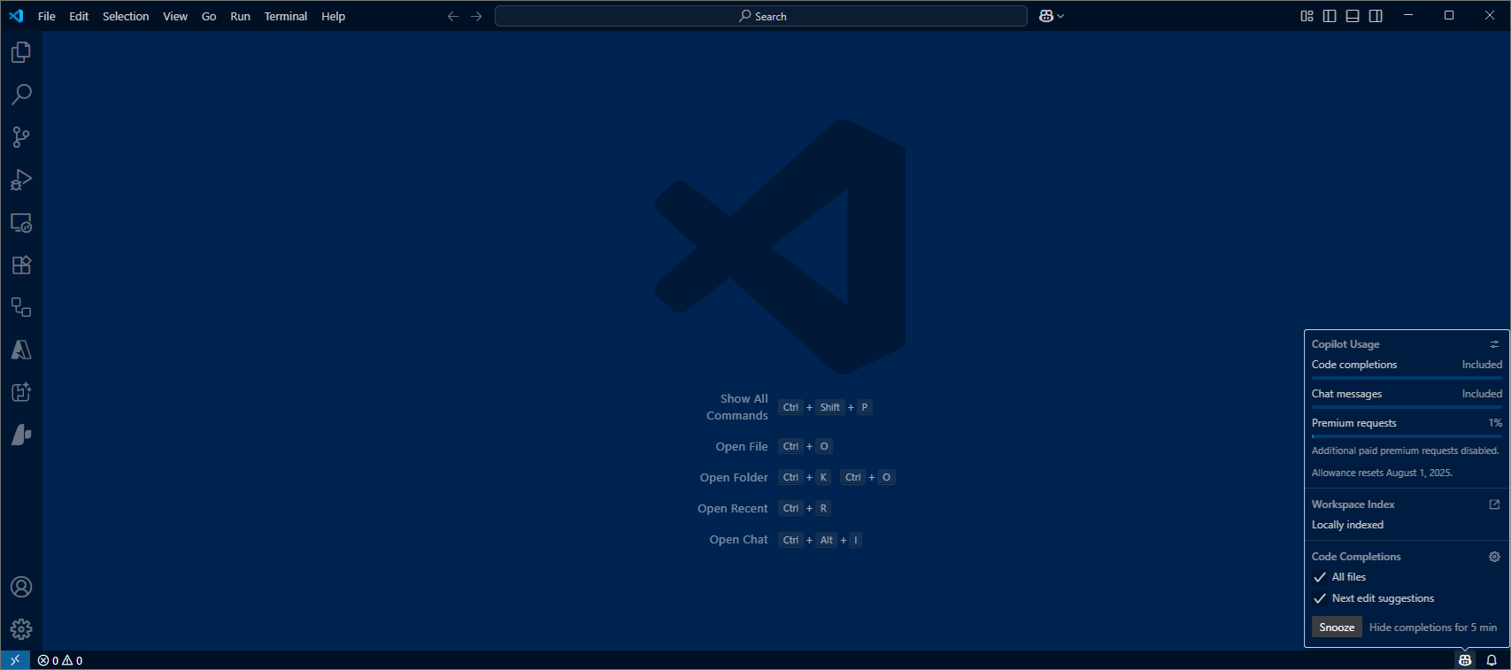Open the Terminal menu
The width and height of the screenshot is (1511, 670).
coord(285,16)
